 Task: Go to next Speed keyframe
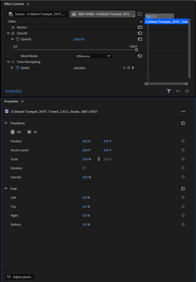(133, 68)
